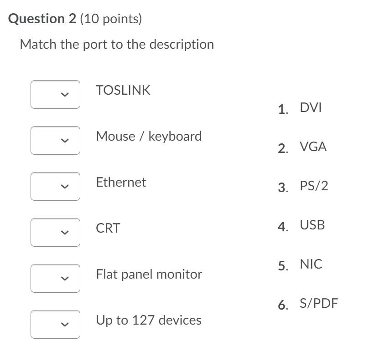This screenshot has height=346, width=385.
Task: Click the USB list entry
Action: click(312, 224)
